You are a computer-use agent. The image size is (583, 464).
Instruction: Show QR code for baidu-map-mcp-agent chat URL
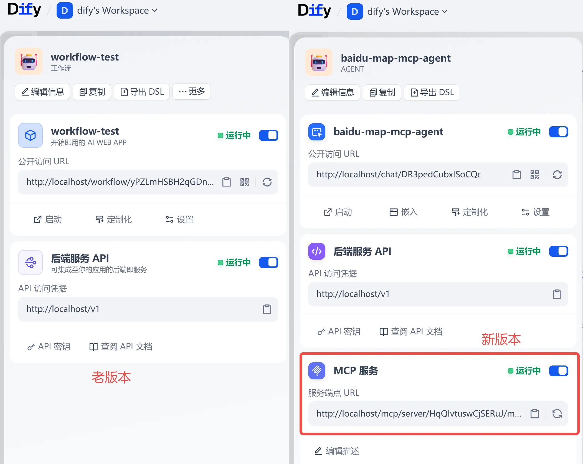[x=534, y=175]
